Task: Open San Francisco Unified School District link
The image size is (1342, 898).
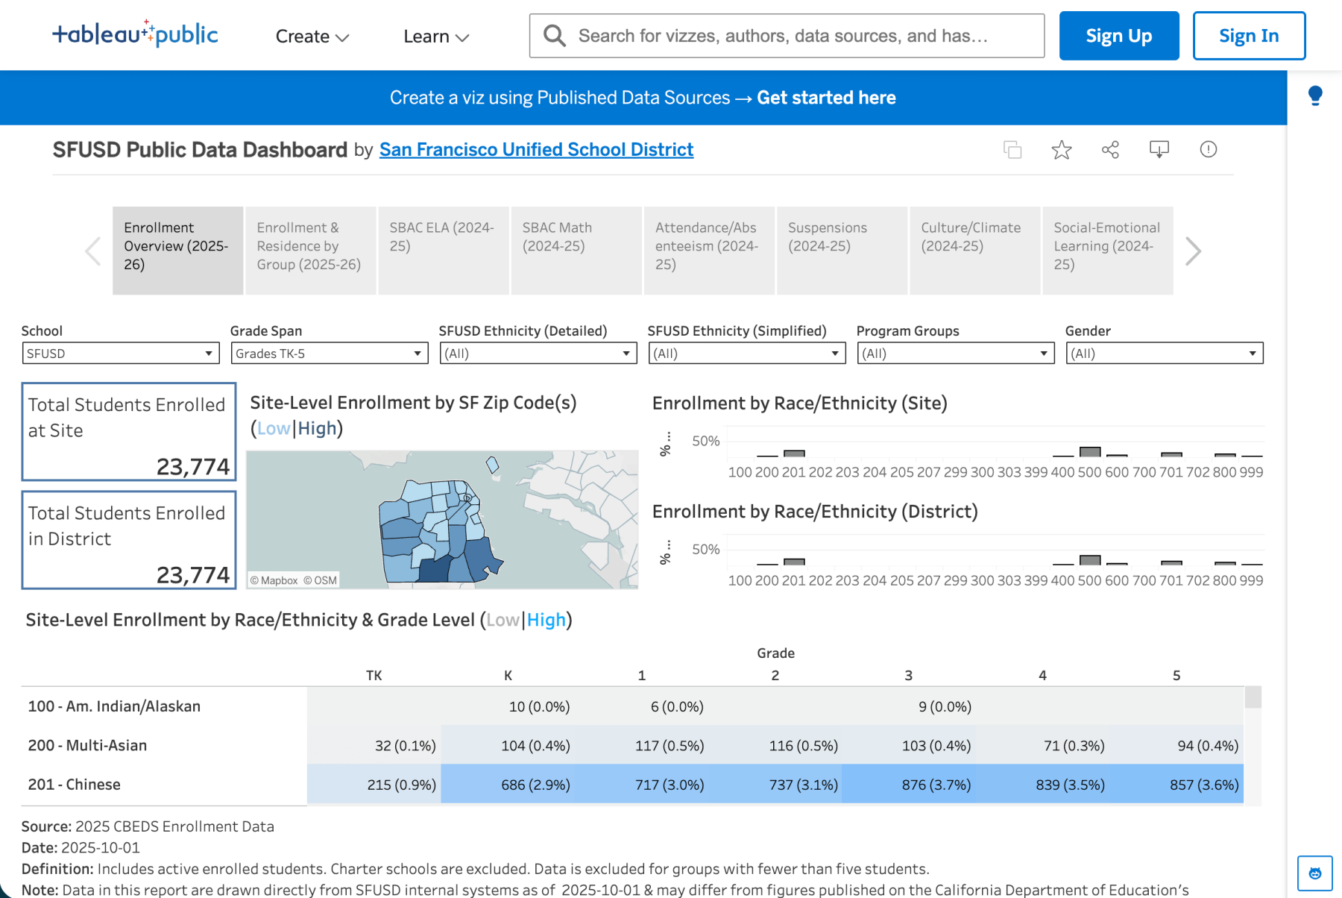Action: click(536, 150)
